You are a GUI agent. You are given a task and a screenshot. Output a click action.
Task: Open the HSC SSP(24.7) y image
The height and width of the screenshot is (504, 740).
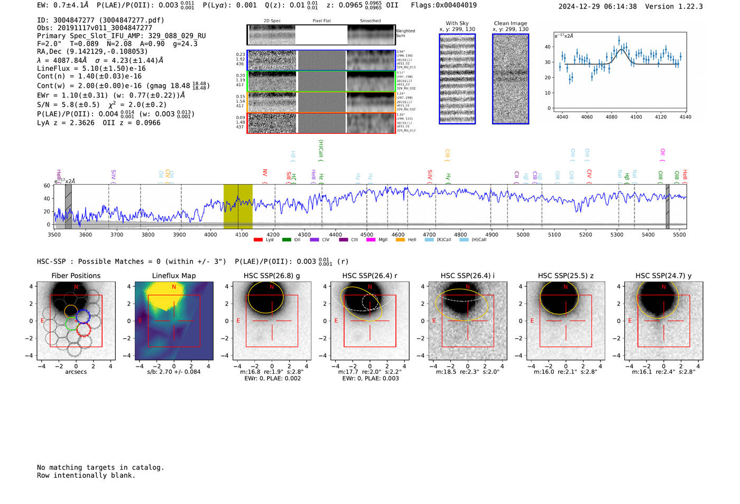coord(664,321)
